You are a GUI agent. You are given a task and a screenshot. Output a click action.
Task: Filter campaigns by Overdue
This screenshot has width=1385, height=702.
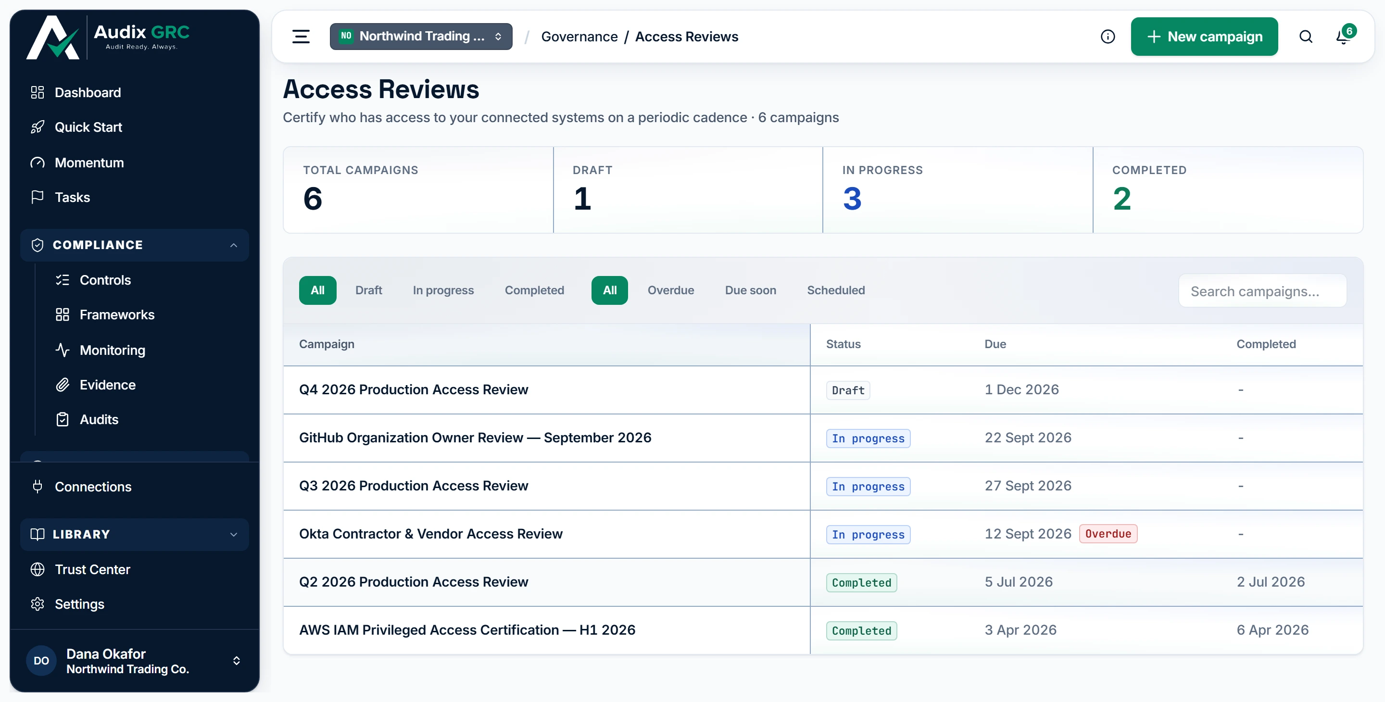click(670, 290)
